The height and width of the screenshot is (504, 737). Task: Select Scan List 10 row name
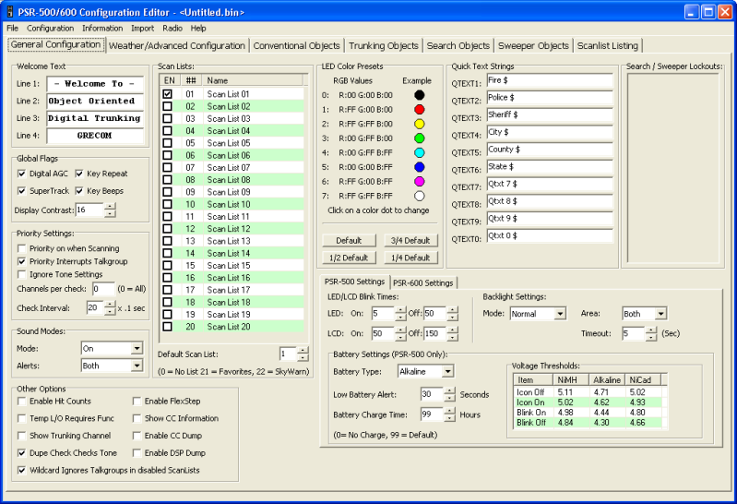click(229, 204)
